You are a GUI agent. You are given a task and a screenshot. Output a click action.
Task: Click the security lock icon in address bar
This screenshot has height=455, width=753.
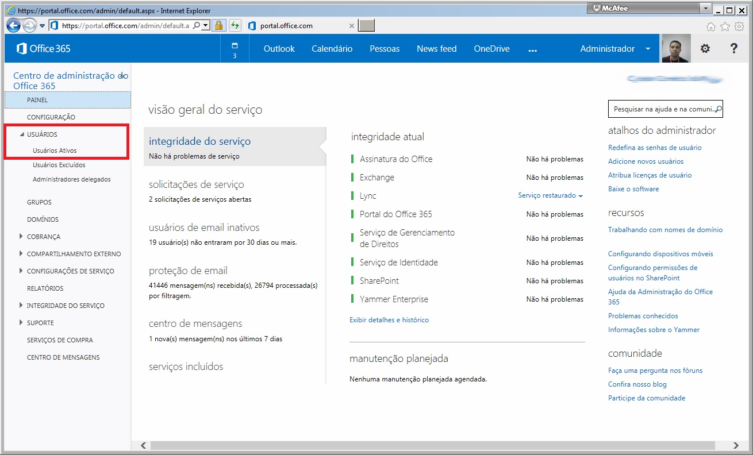(218, 25)
